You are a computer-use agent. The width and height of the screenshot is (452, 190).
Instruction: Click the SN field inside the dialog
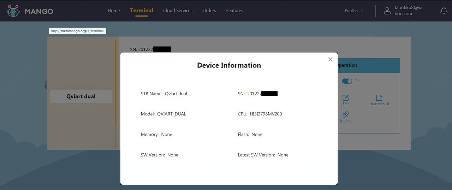tap(258, 94)
